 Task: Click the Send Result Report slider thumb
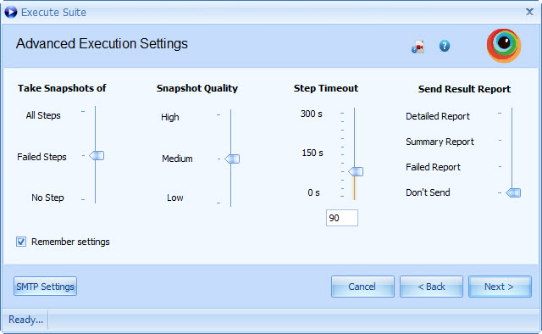513,192
